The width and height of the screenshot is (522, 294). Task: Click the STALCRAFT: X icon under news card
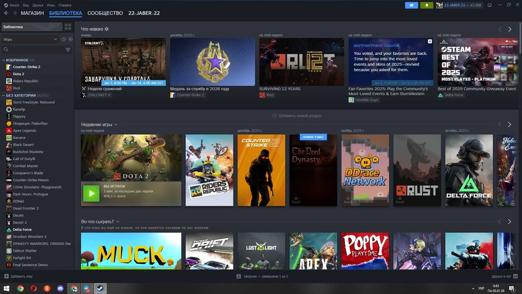pyautogui.click(x=84, y=95)
